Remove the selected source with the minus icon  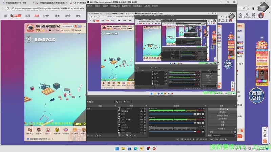point(123,135)
